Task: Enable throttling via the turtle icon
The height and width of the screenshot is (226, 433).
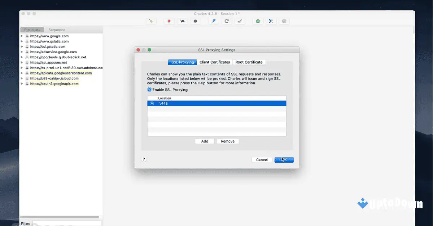Action: 182,21
